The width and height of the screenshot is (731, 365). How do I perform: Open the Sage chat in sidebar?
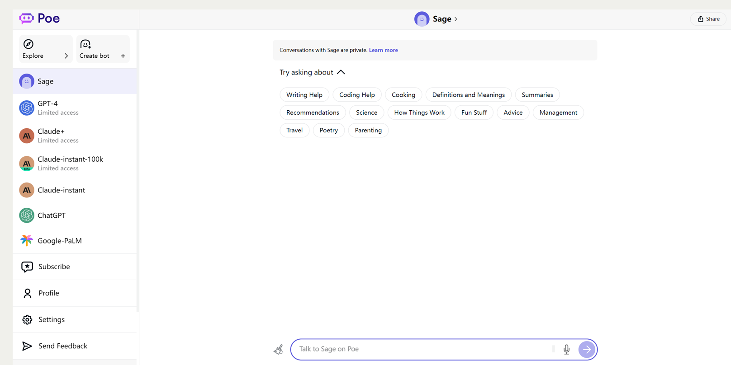tap(75, 81)
